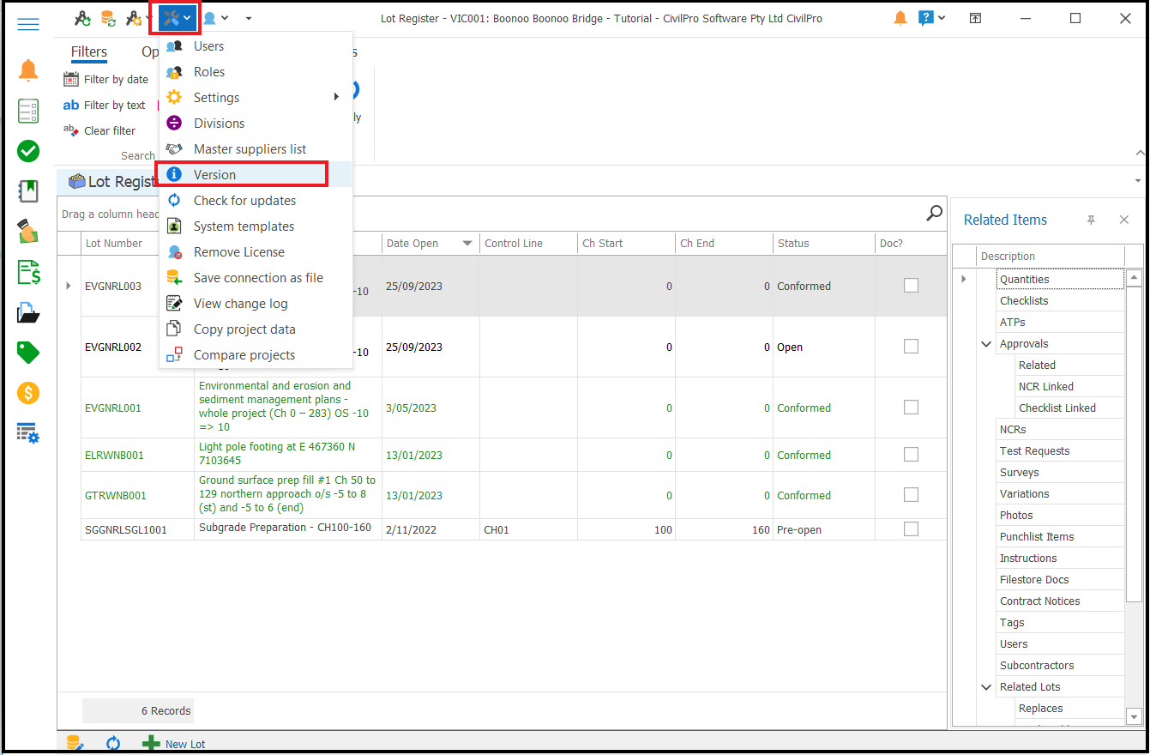The width and height of the screenshot is (1150, 755).
Task: Open the hamburger navigation menu
Action: [x=28, y=24]
